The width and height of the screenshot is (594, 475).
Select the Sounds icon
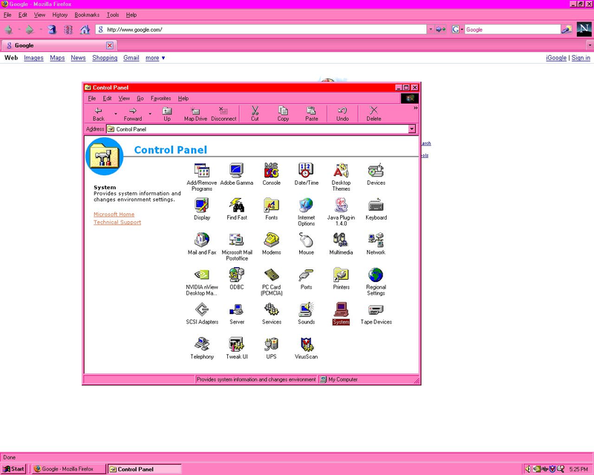[x=306, y=314]
